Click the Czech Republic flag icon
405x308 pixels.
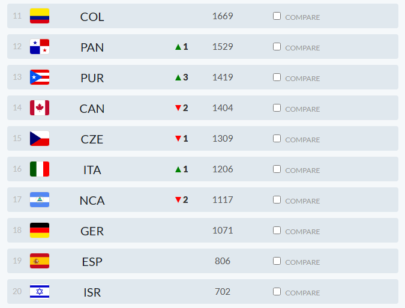click(40, 139)
